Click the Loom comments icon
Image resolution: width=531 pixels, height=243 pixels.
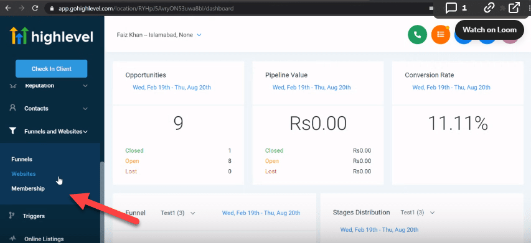451,8
